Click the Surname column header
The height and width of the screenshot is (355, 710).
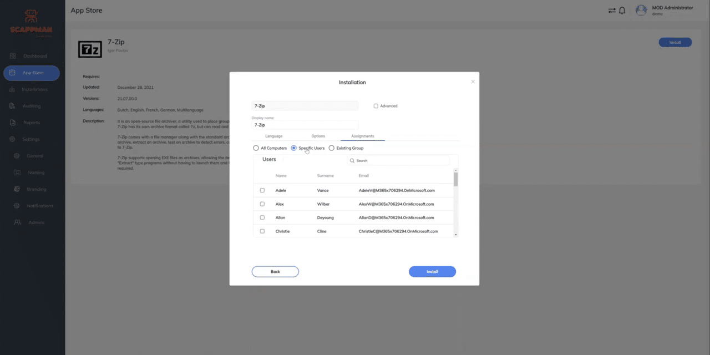326,176
